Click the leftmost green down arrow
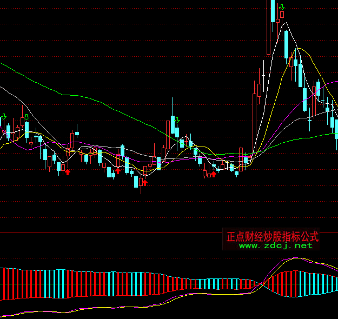 coord(4,116)
